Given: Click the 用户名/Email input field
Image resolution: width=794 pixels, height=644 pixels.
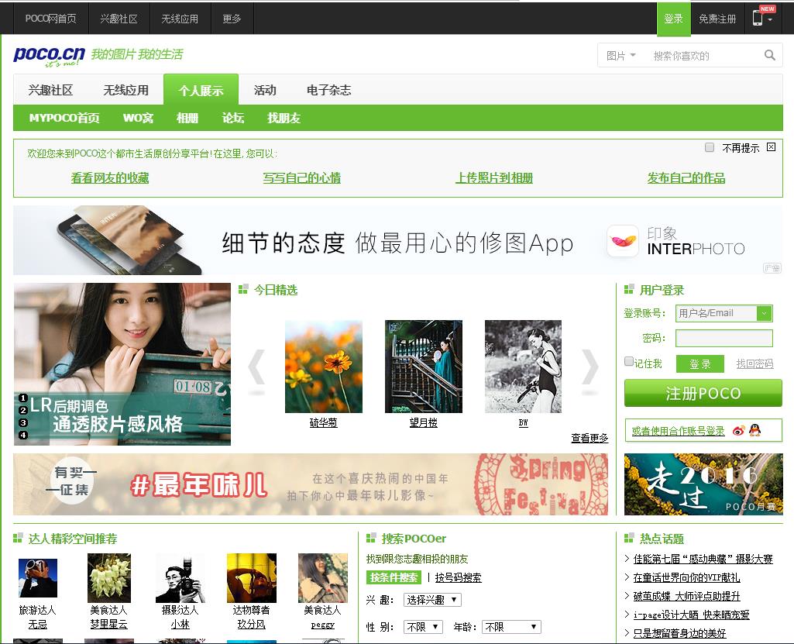Looking at the screenshot, I should coord(716,313).
